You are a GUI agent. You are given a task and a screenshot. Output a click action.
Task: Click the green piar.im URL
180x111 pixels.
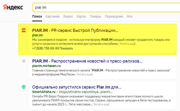point(37,35)
